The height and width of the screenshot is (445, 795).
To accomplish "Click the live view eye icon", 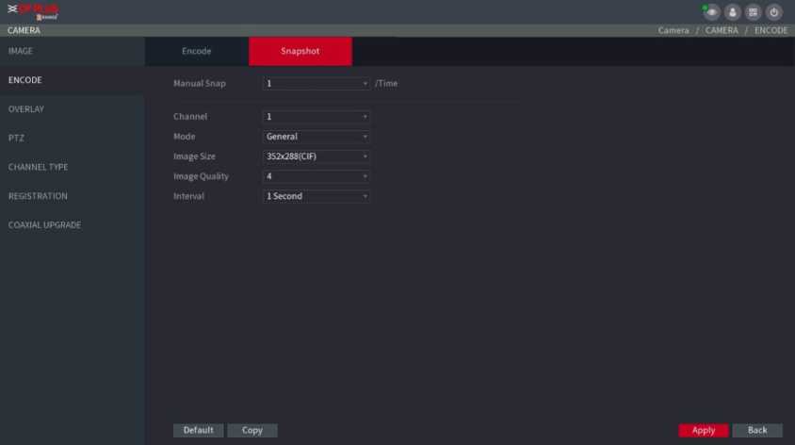I will [711, 12].
